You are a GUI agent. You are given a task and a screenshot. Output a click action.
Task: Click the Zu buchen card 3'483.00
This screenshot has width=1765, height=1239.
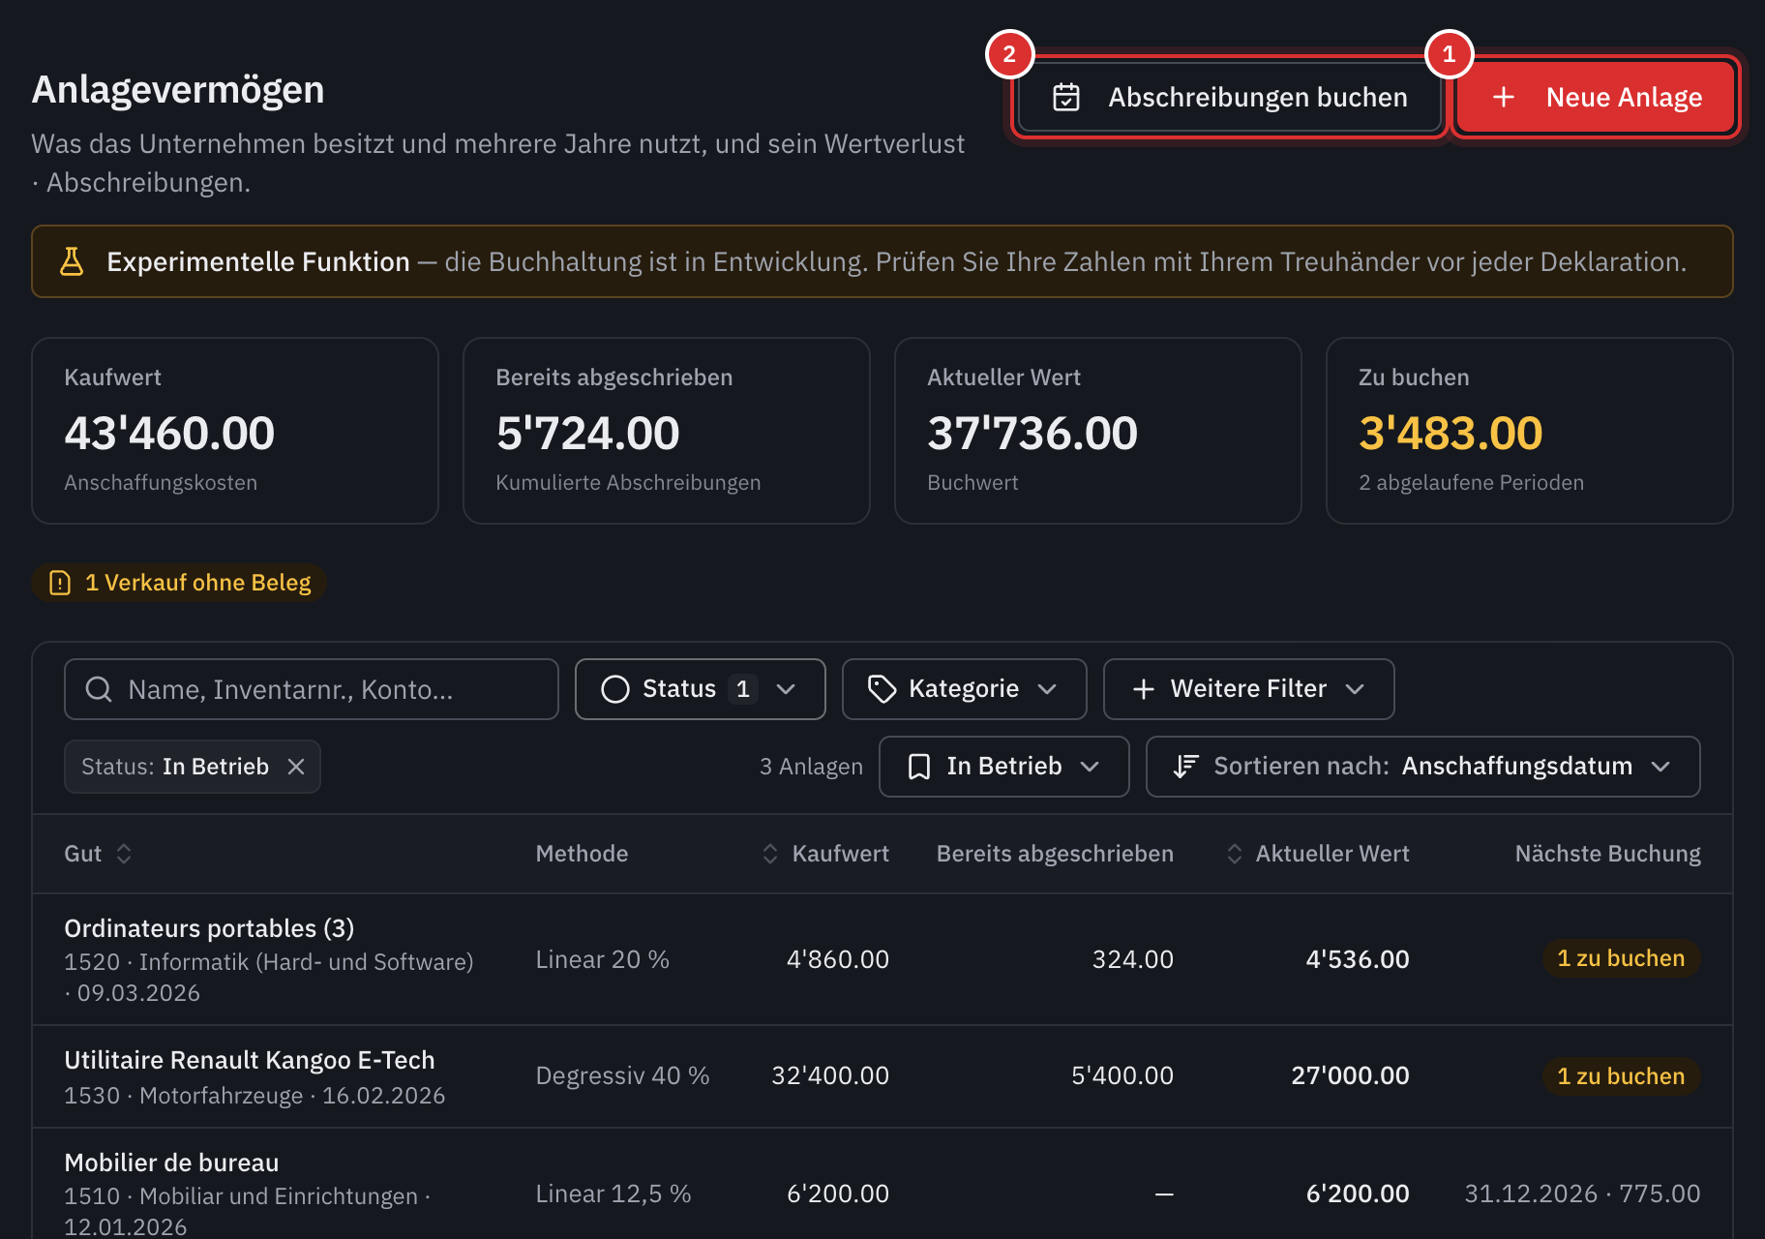(1530, 431)
